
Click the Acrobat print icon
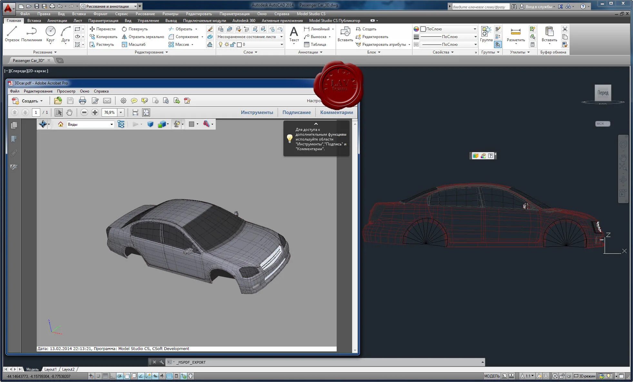pos(83,101)
